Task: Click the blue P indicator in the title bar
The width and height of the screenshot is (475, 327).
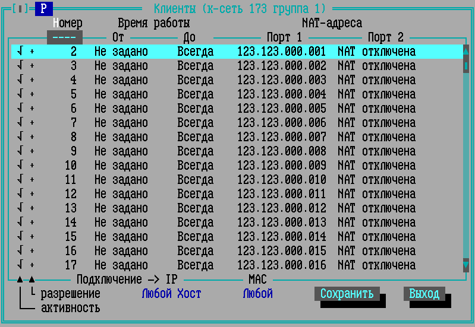Action: [44, 9]
